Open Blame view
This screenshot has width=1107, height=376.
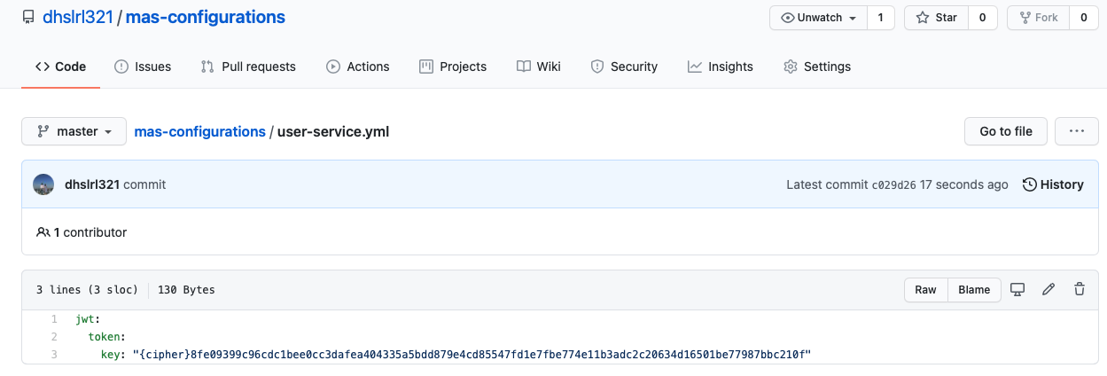tap(974, 290)
